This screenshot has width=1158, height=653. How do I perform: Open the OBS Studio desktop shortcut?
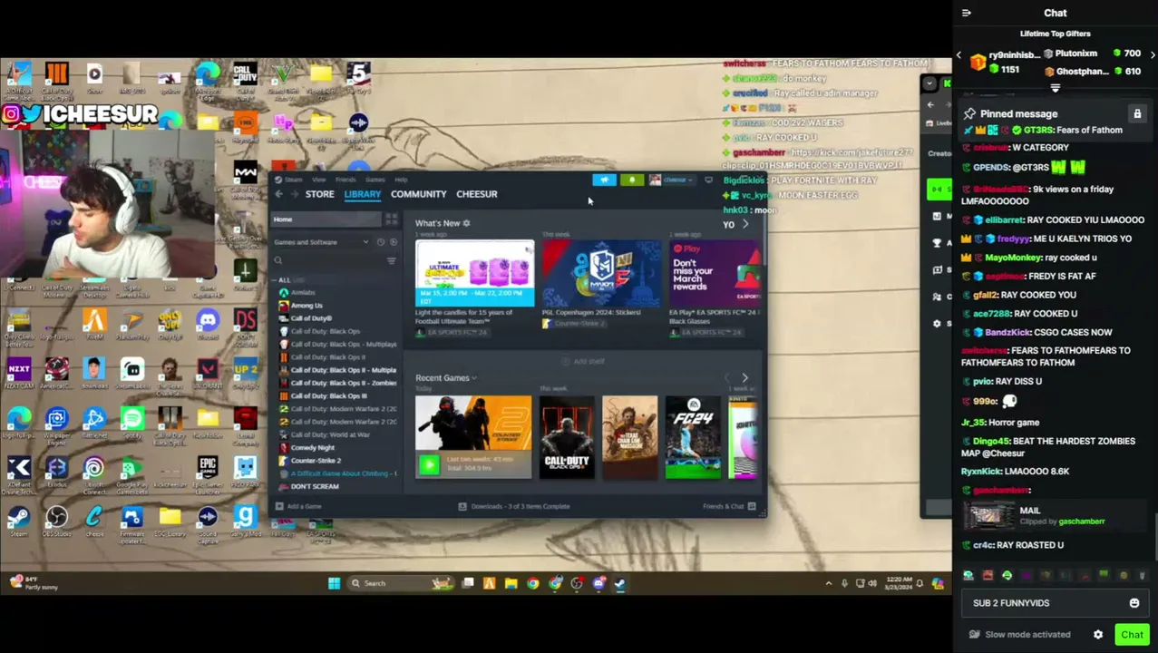(56, 520)
